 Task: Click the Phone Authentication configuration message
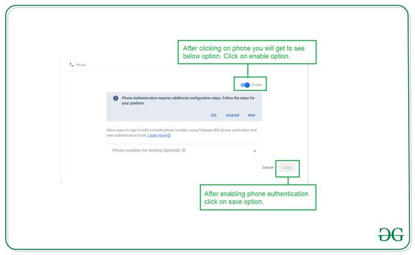pos(188,100)
